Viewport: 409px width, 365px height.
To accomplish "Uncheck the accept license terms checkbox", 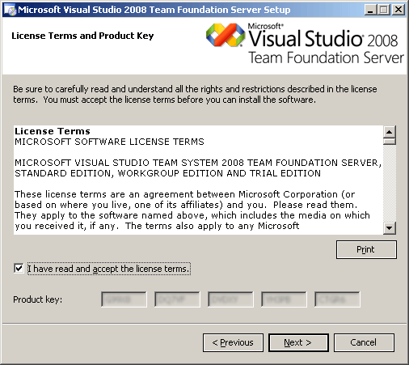I will [19, 269].
